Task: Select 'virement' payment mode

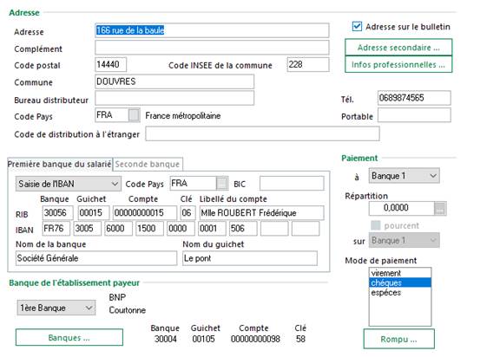Action: [400, 273]
